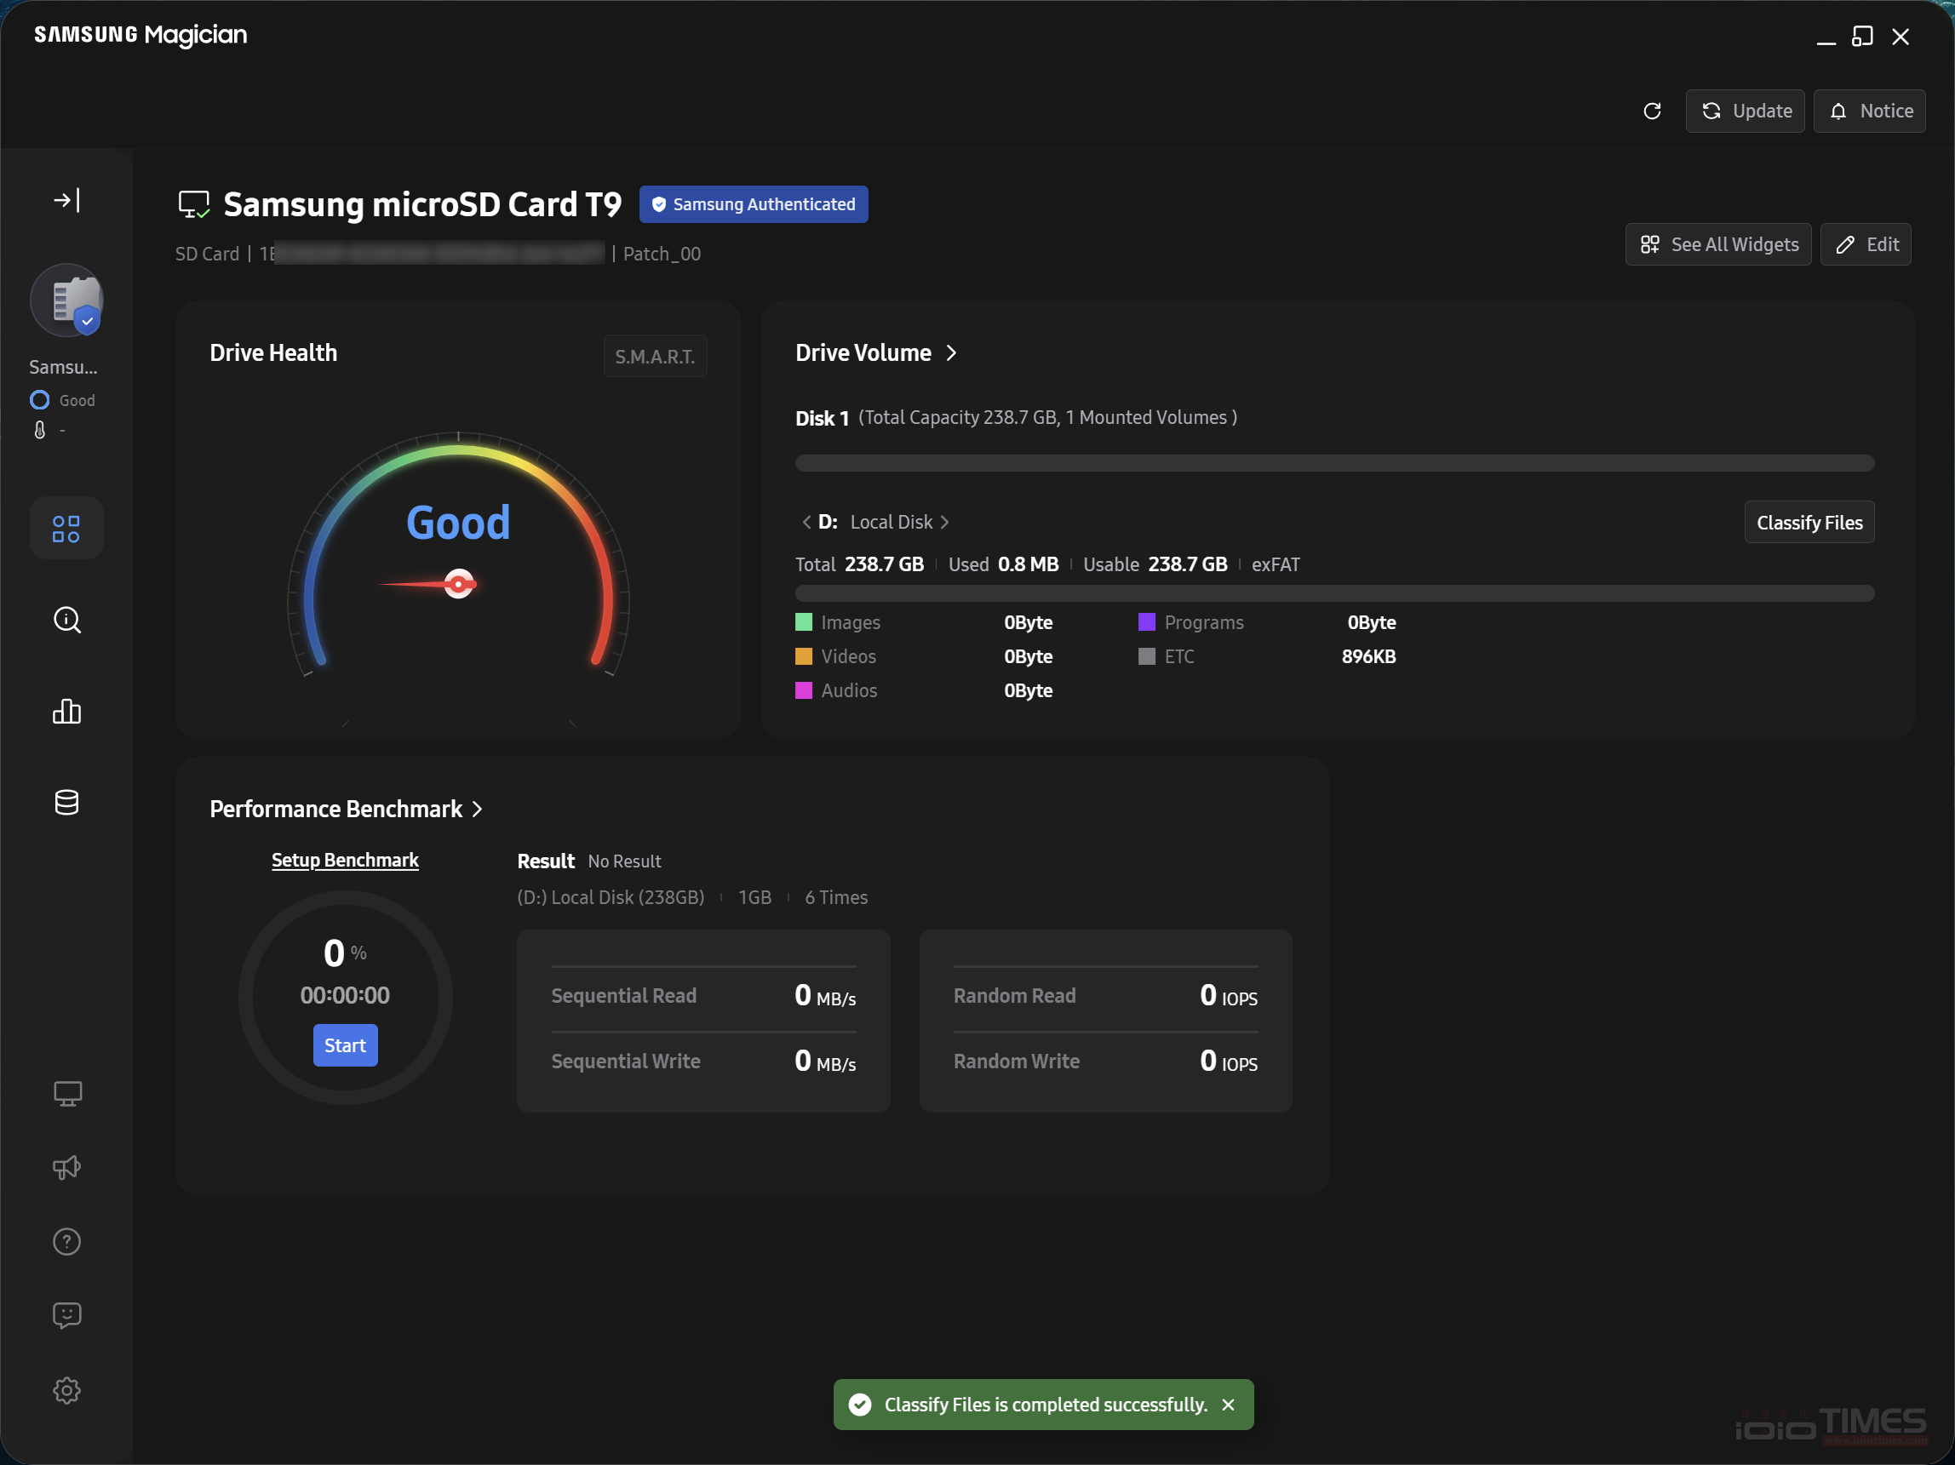
Task: Click the refresh icon next to Update
Action: tap(1652, 112)
